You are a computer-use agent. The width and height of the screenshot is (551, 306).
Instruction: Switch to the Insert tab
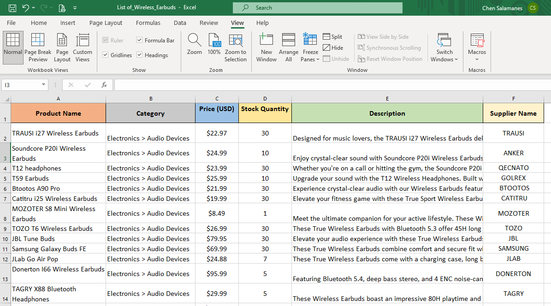tap(67, 23)
